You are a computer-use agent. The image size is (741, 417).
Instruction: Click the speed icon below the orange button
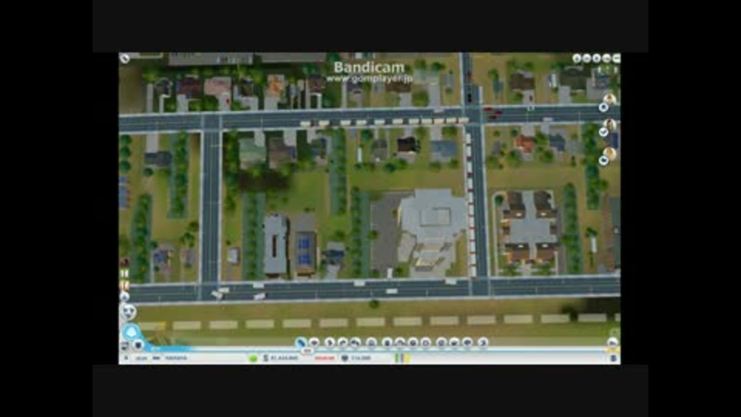click(124, 297)
